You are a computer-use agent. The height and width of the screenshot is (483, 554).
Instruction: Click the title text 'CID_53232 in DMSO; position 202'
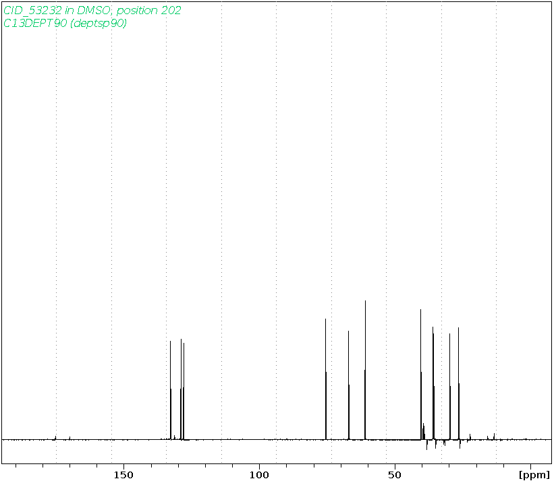point(92,10)
